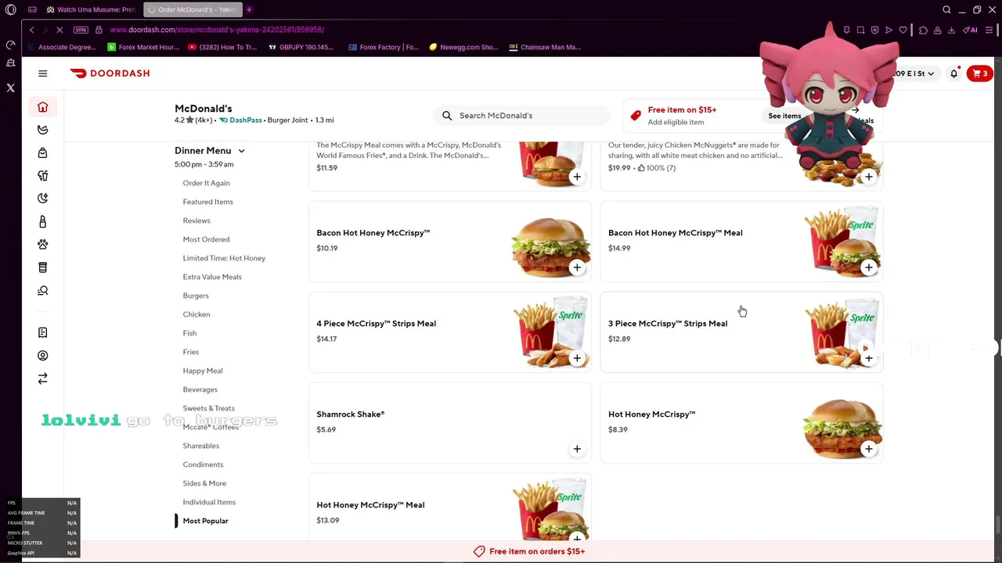Open the Home icon in DoorDash sidebar
Viewport: 1002px width, 563px height.
tap(43, 107)
